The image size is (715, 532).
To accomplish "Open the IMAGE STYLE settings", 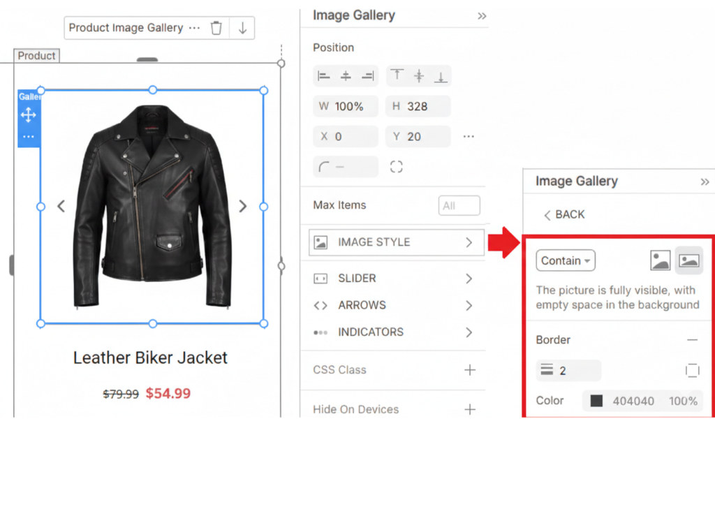I will (396, 242).
